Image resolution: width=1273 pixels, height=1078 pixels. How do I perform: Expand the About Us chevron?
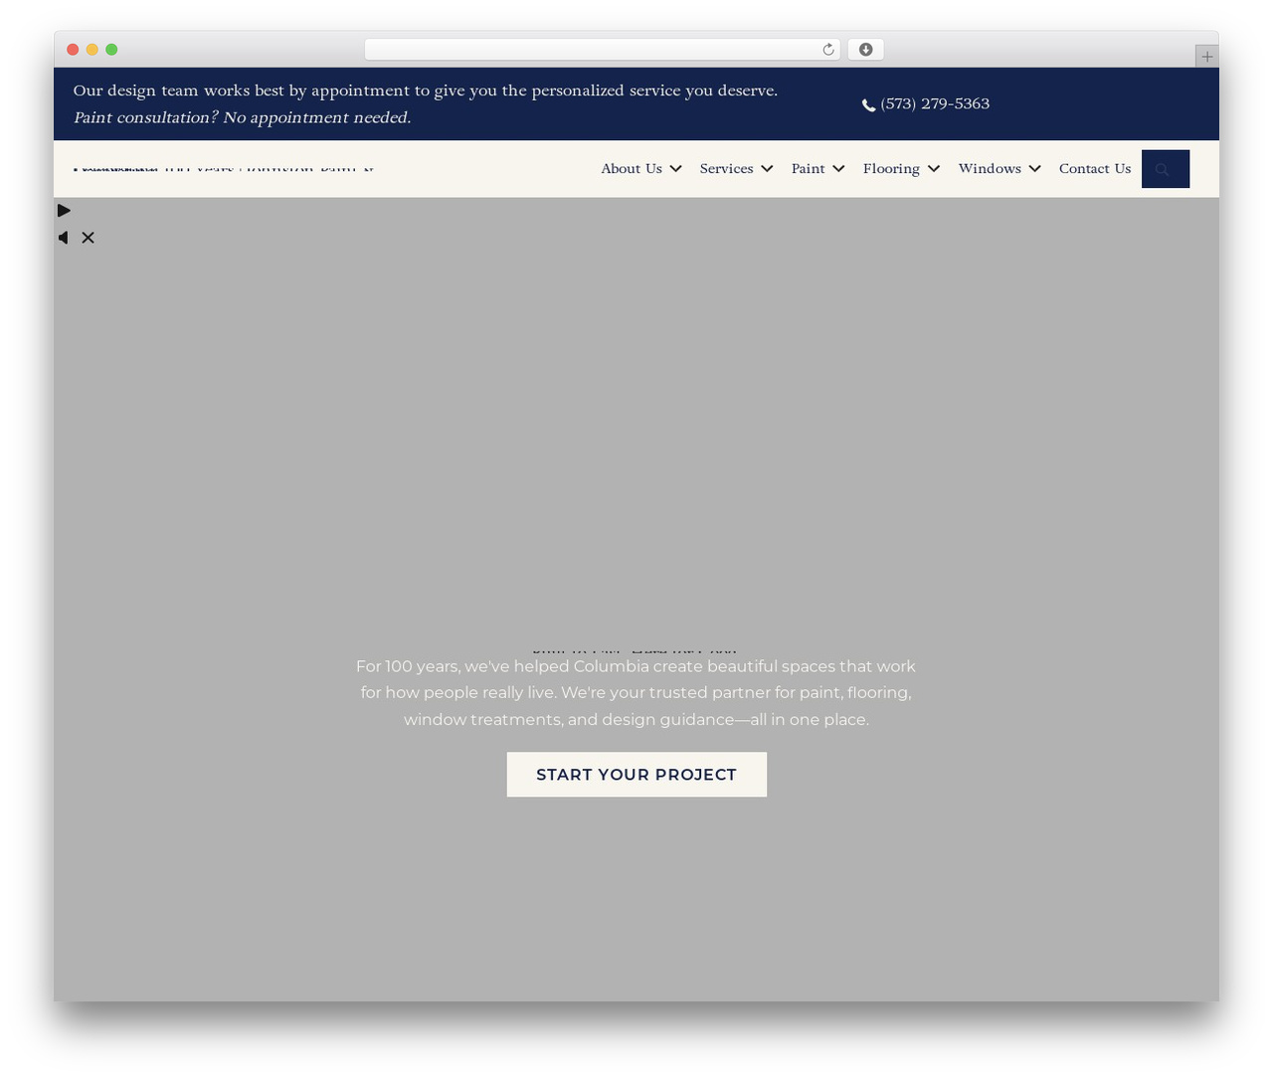click(676, 169)
